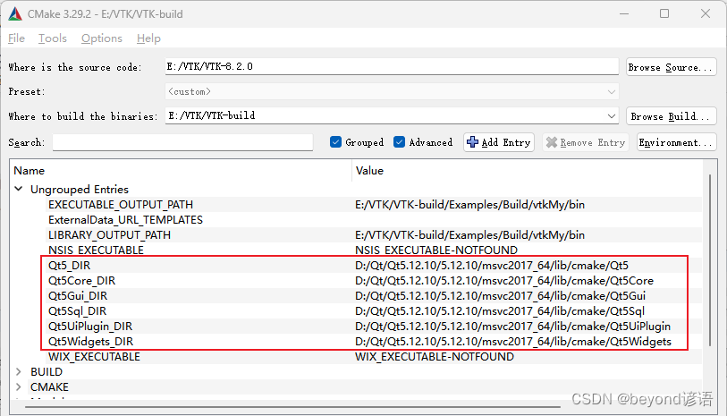Click the blue plus Add Entry icon

tap(472, 142)
